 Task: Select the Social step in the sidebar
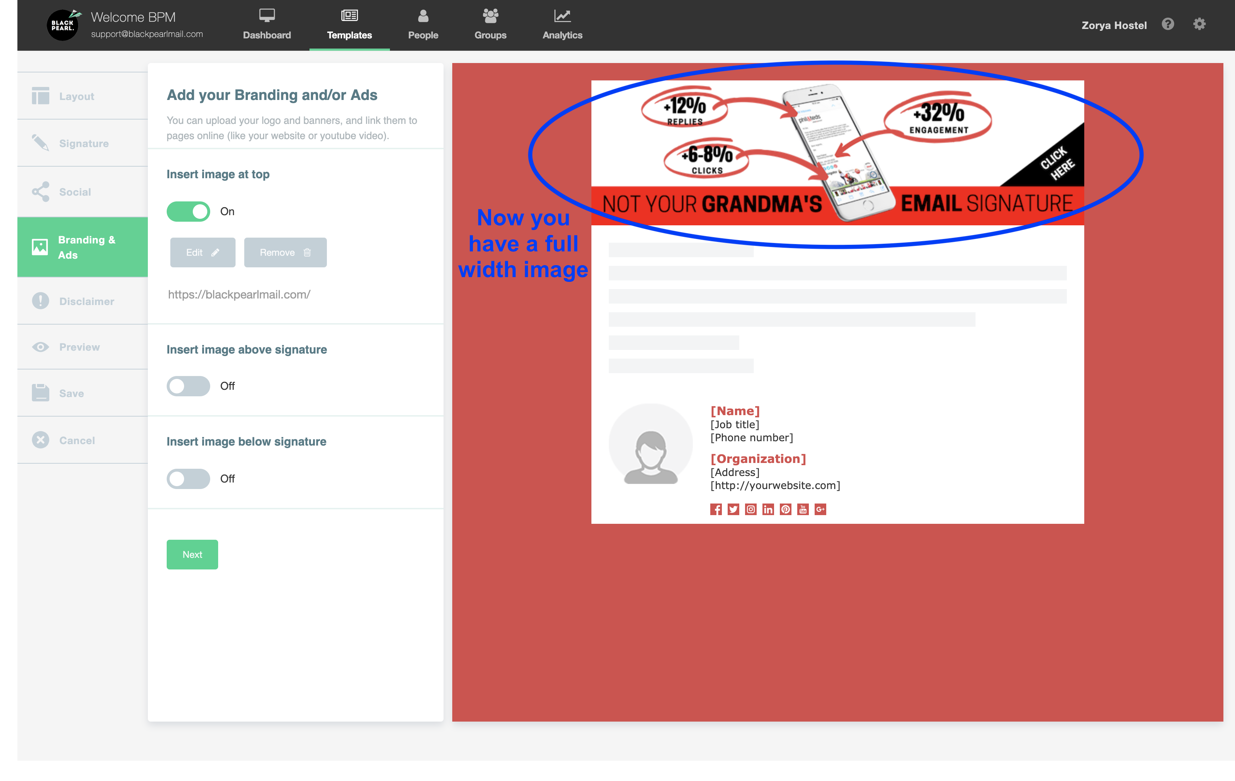[75, 192]
